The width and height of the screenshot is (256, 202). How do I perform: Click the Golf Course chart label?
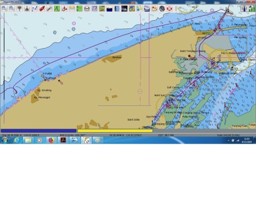[173, 87]
